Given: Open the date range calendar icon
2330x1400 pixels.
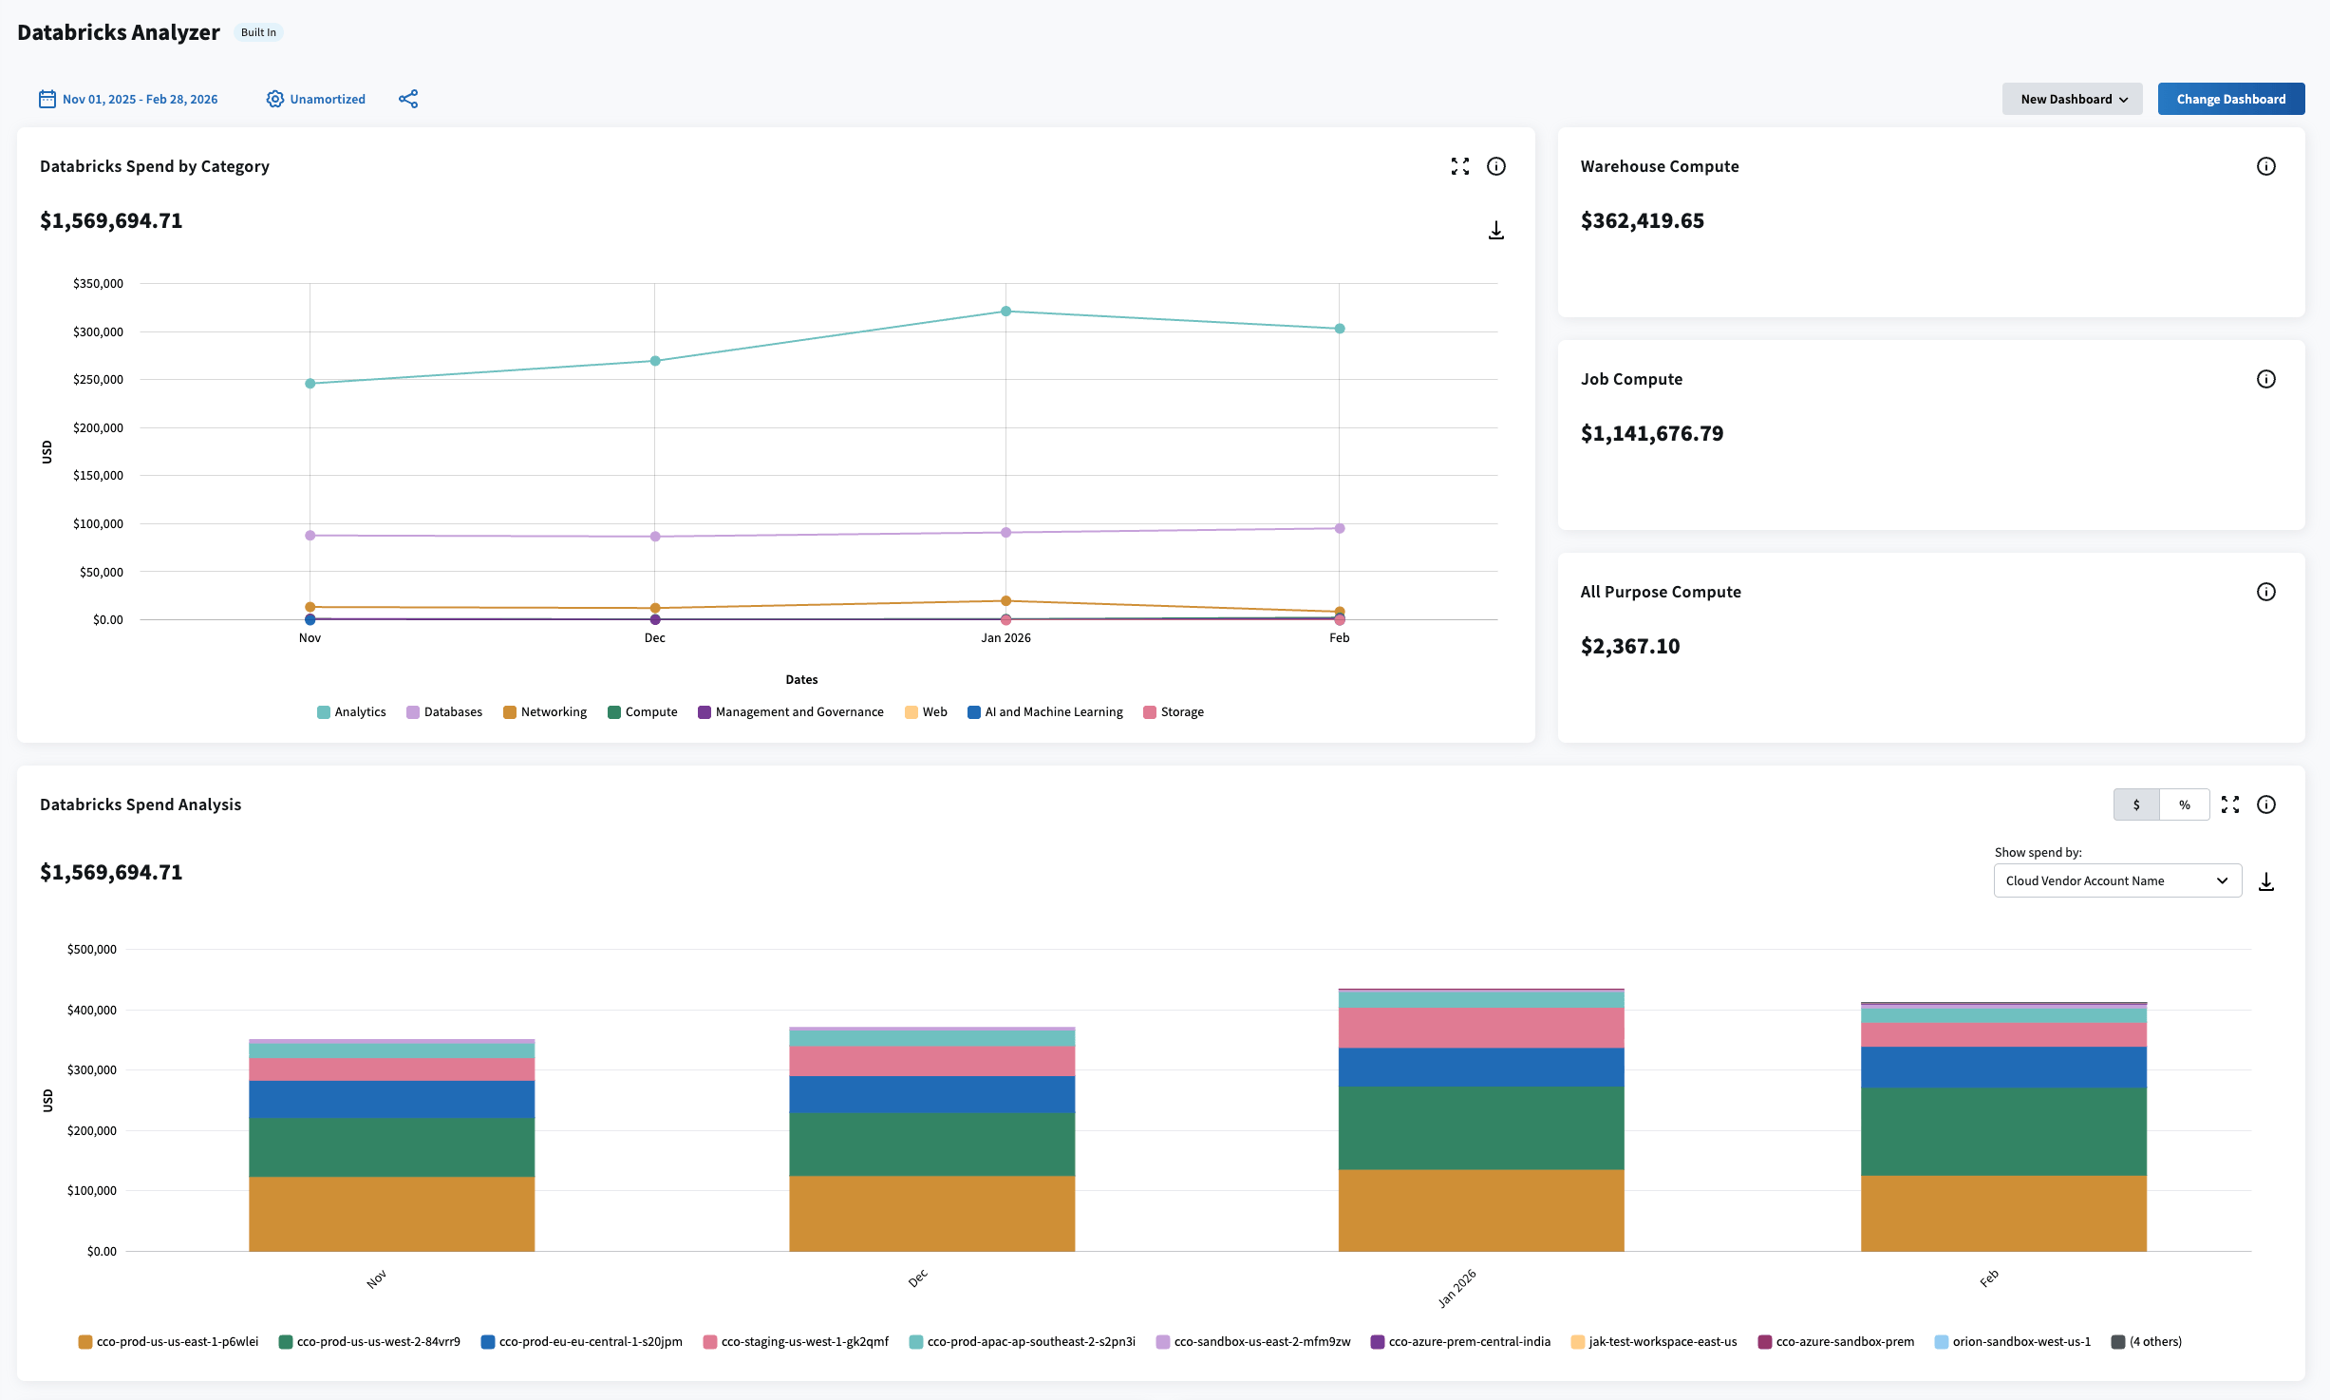Looking at the screenshot, I should tap(47, 99).
